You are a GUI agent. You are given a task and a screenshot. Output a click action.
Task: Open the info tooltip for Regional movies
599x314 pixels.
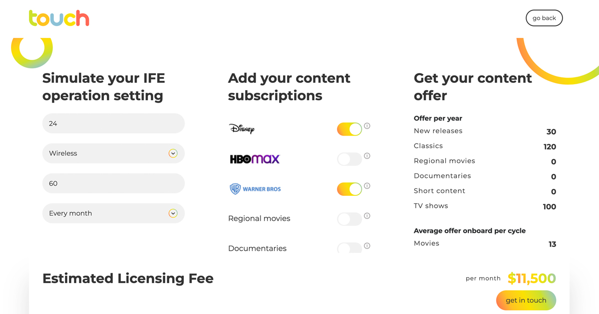(367, 216)
